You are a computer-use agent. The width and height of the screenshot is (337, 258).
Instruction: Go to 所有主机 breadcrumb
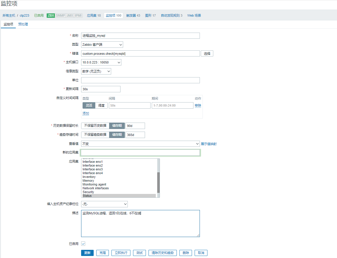click(9, 15)
